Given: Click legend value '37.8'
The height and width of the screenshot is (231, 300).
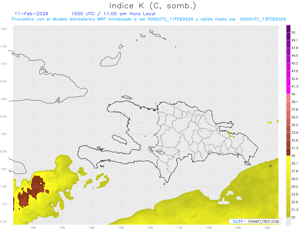Looking at the screenshot, I should 295,110.
